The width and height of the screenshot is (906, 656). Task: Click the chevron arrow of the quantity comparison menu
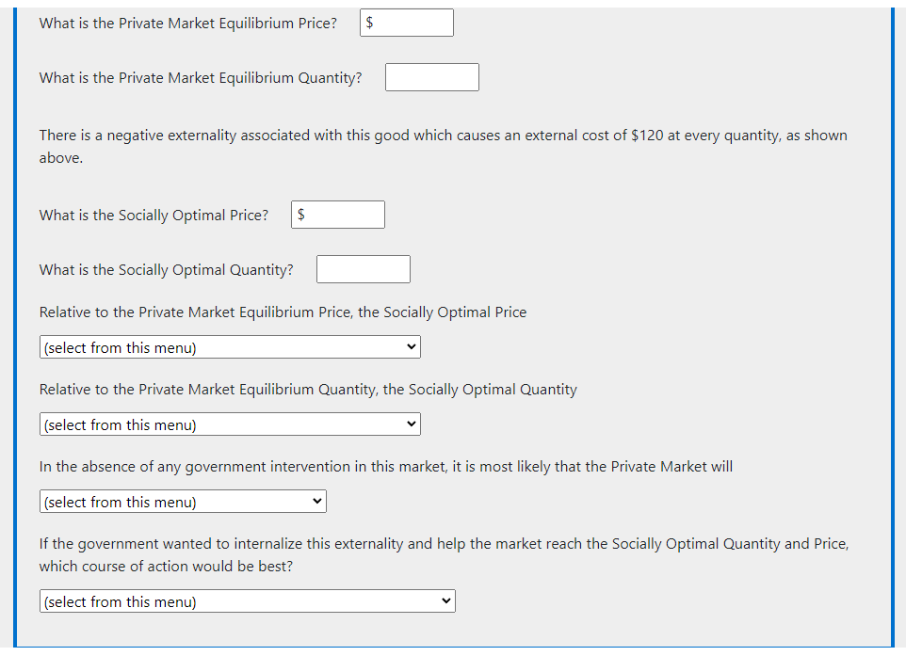point(412,424)
